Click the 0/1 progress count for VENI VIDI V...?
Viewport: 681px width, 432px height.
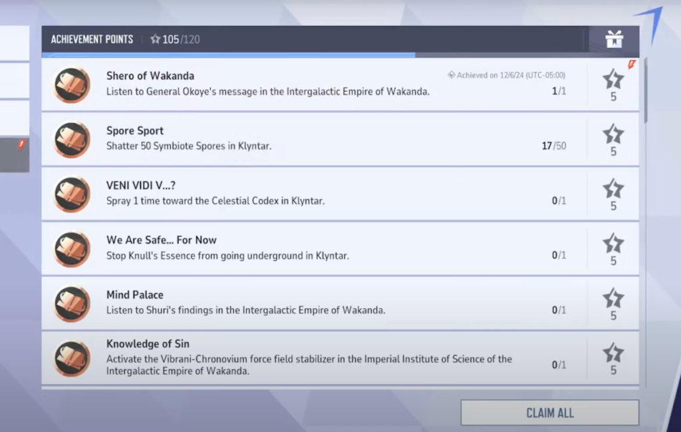coord(559,201)
